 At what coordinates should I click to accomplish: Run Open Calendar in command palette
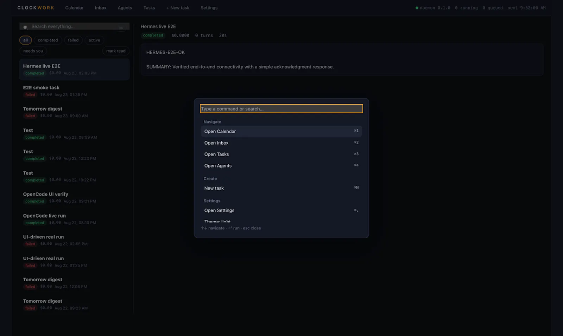click(x=281, y=131)
